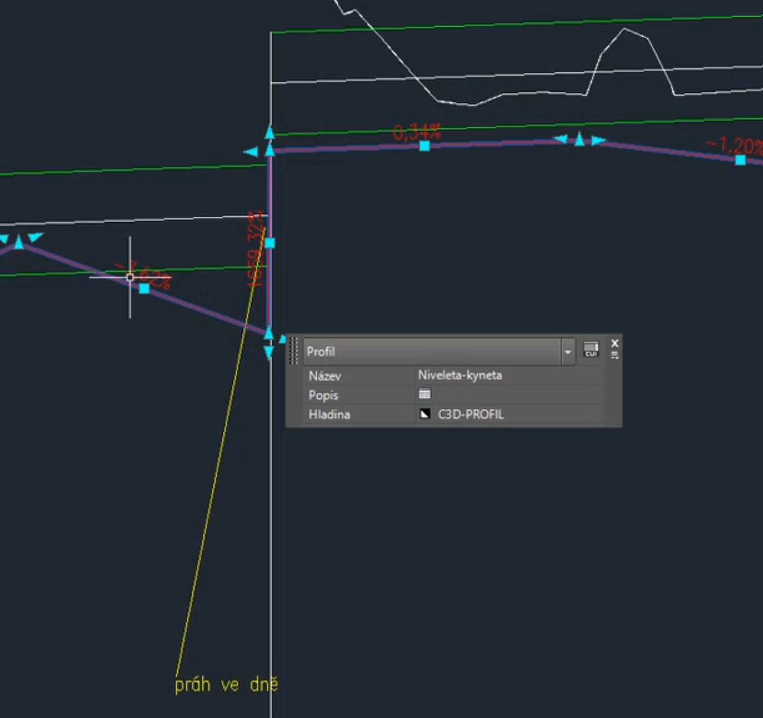Click the red 0,34% slope label
This screenshot has width=763, height=718.
(x=417, y=132)
